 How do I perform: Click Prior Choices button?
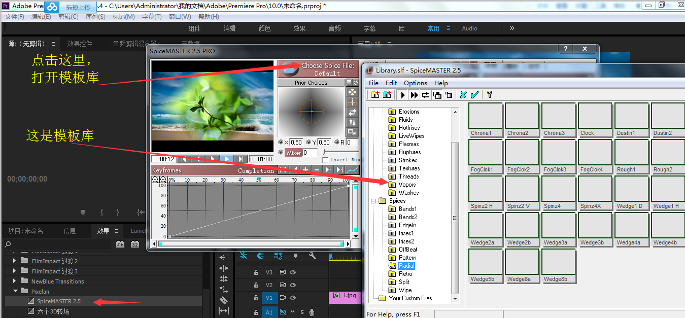[x=311, y=83]
